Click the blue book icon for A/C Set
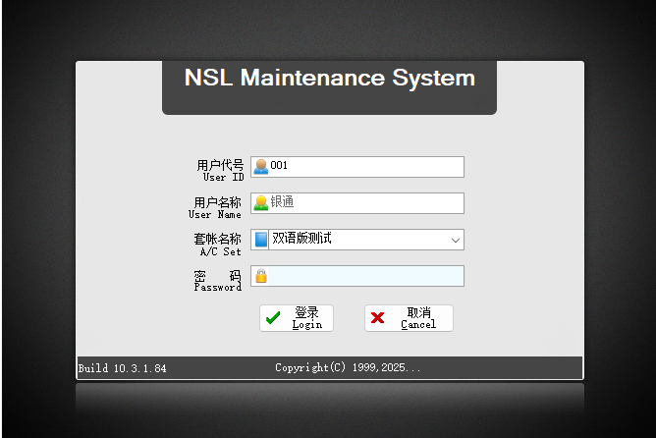The height and width of the screenshot is (438, 656). [x=260, y=240]
